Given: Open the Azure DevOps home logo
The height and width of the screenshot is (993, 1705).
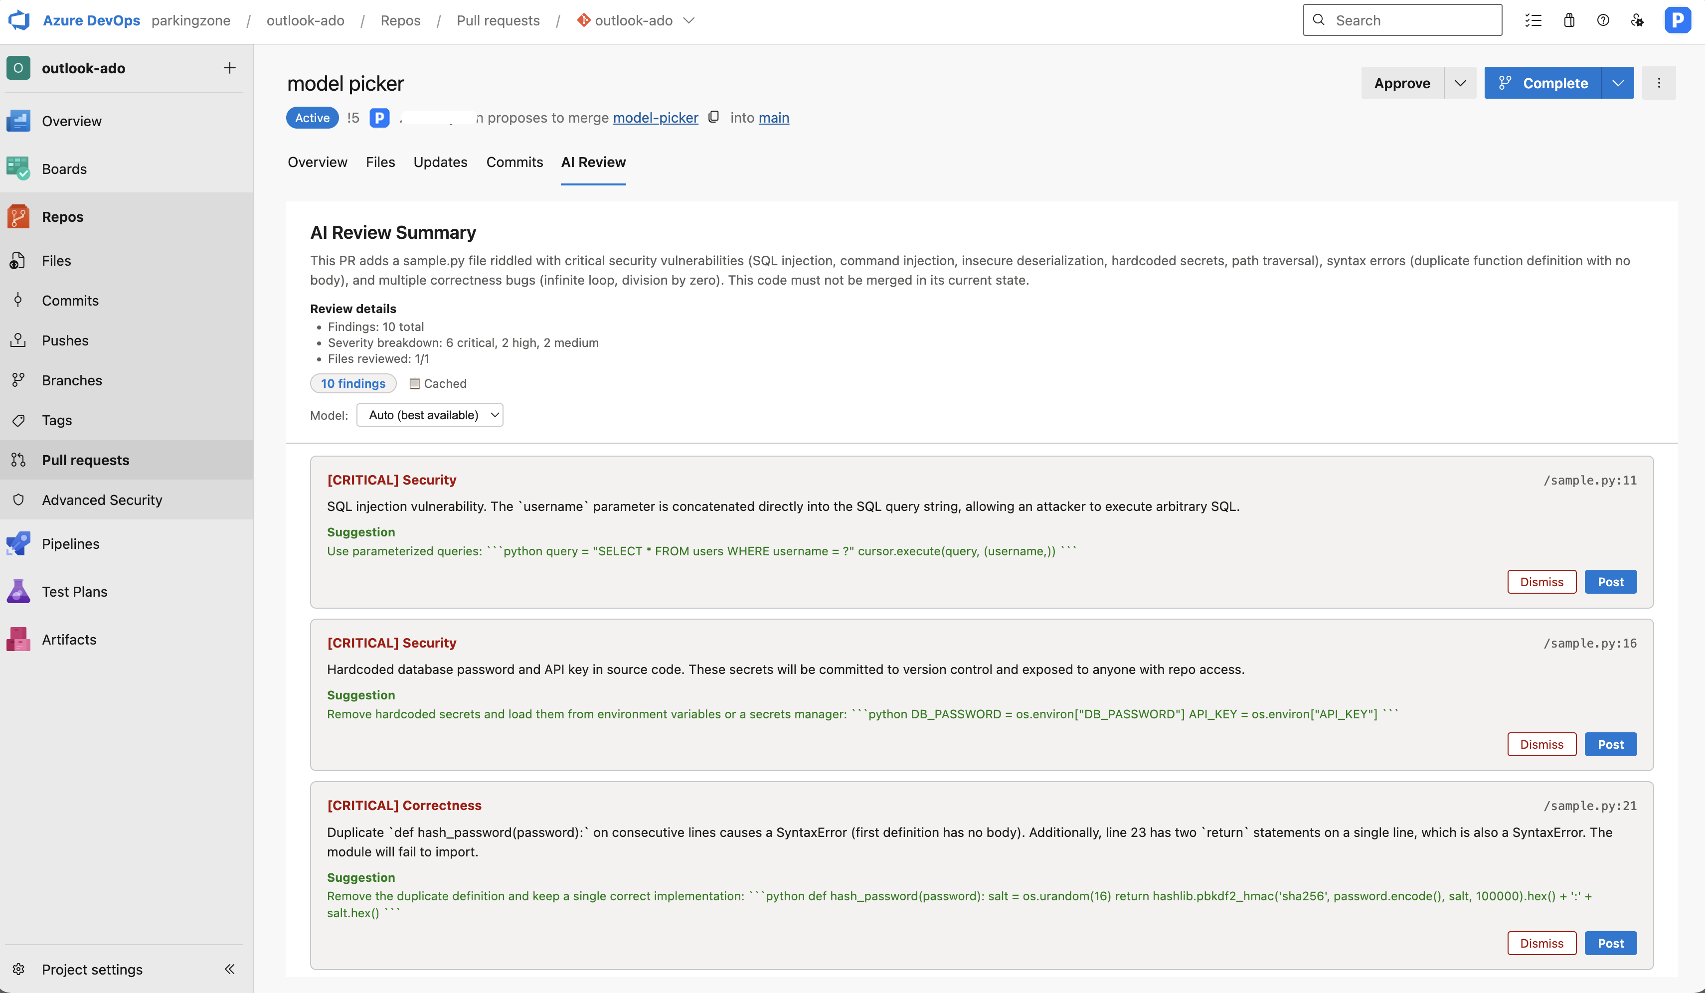Looking at the screenshot, I should pyautogui.click(x=19, y=20).
